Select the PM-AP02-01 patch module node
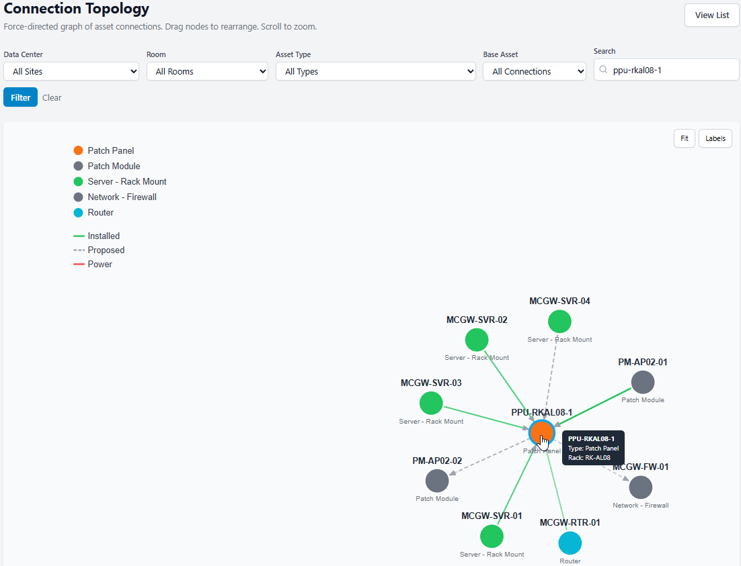 click(x=643, y=382)
